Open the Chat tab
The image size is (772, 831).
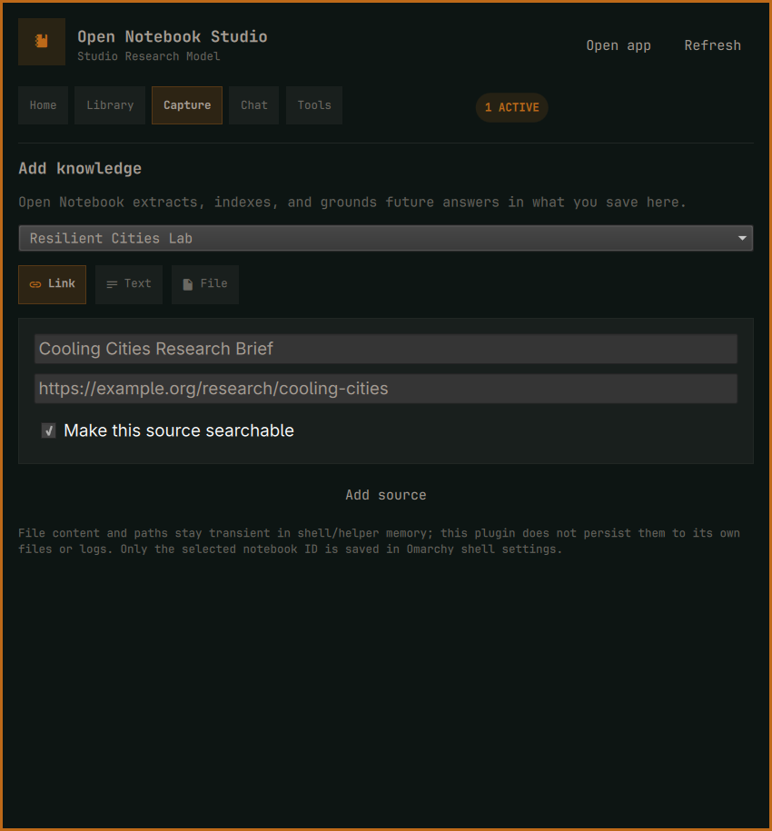coord(253,105)
